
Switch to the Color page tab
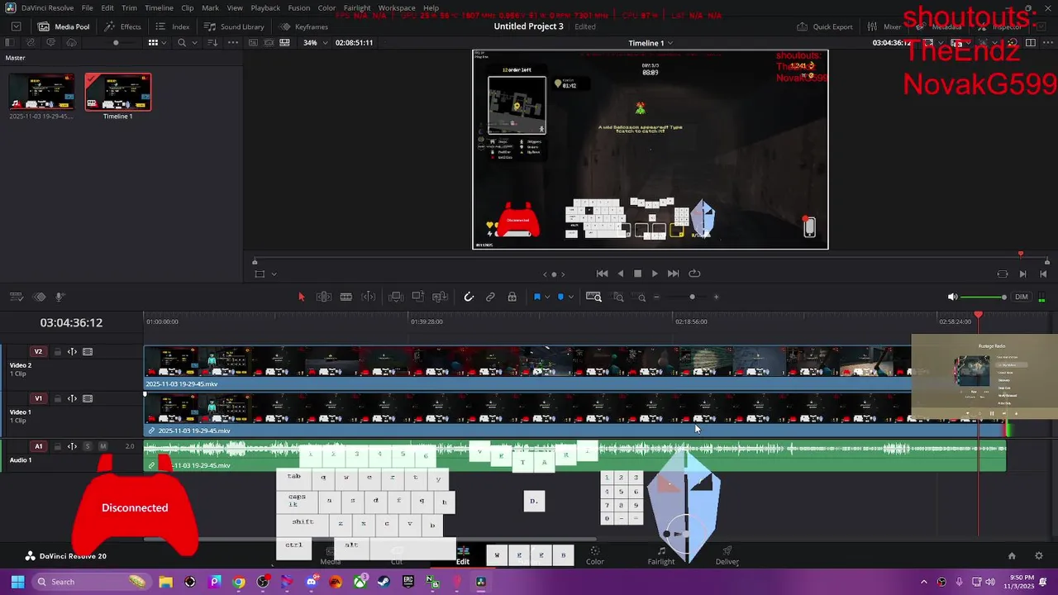coord(595,555)
